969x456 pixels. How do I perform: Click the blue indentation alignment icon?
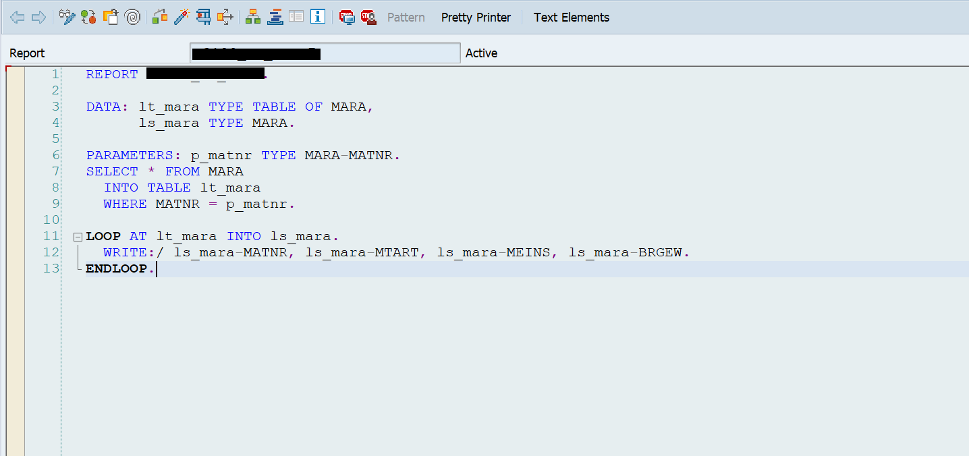pyautogui.click(x=275, y=17)
